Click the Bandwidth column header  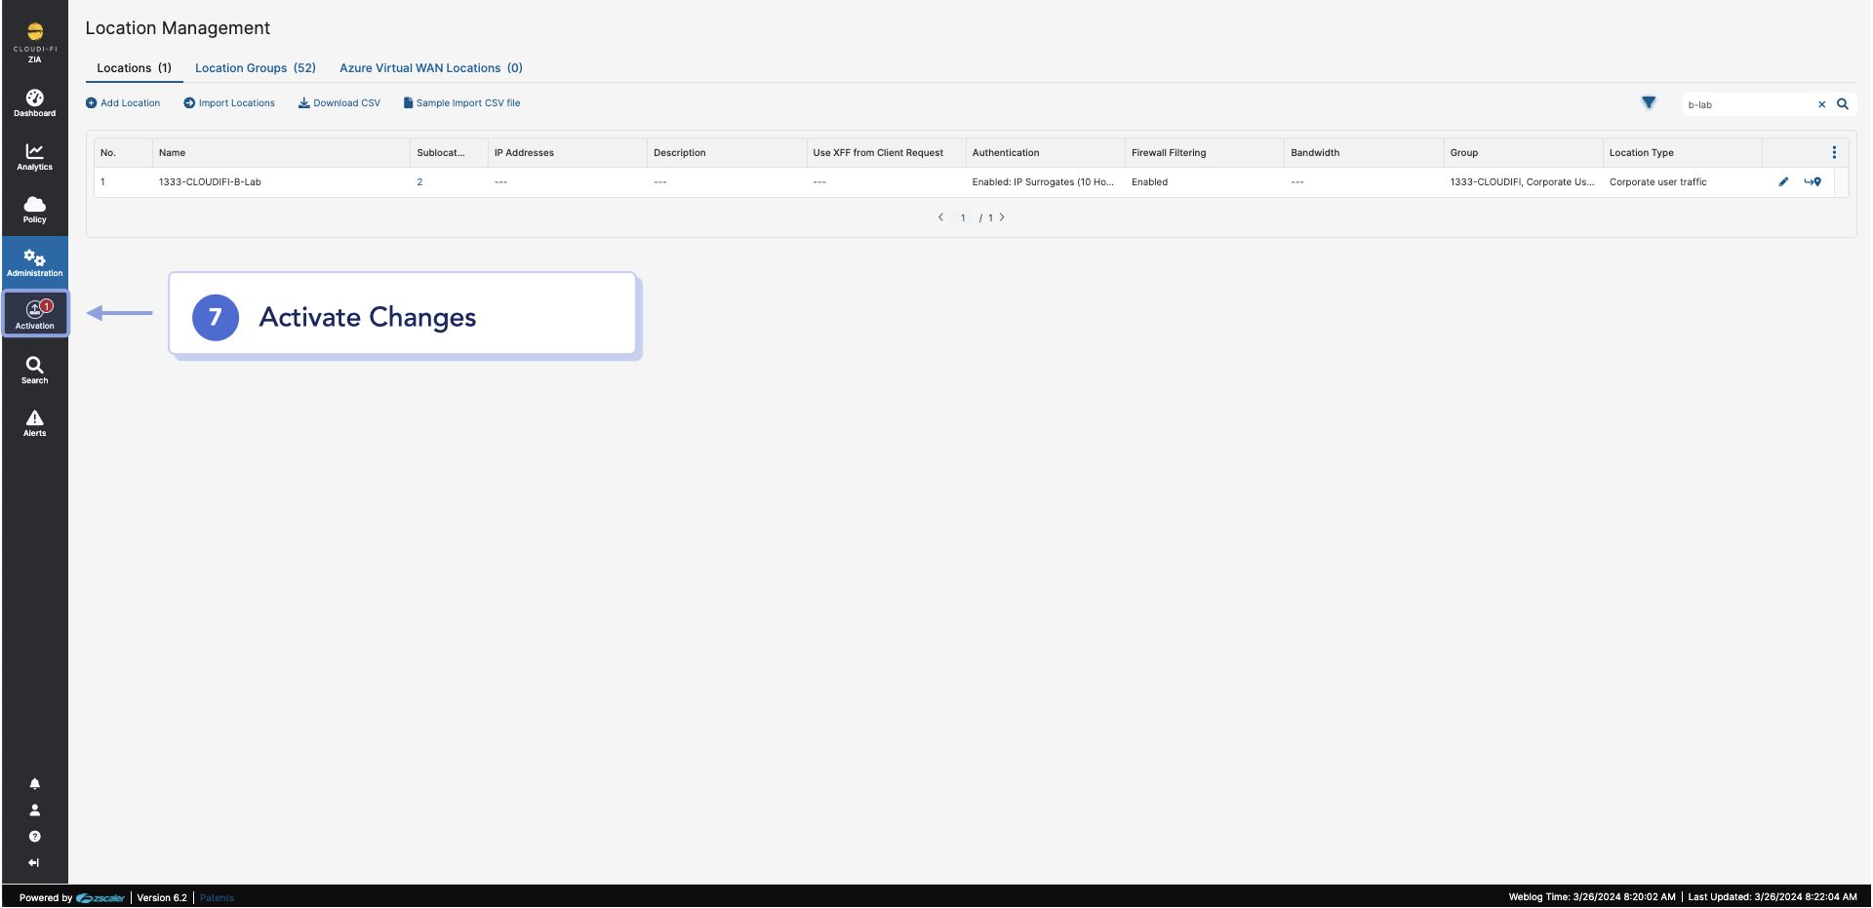(1364, 153)
